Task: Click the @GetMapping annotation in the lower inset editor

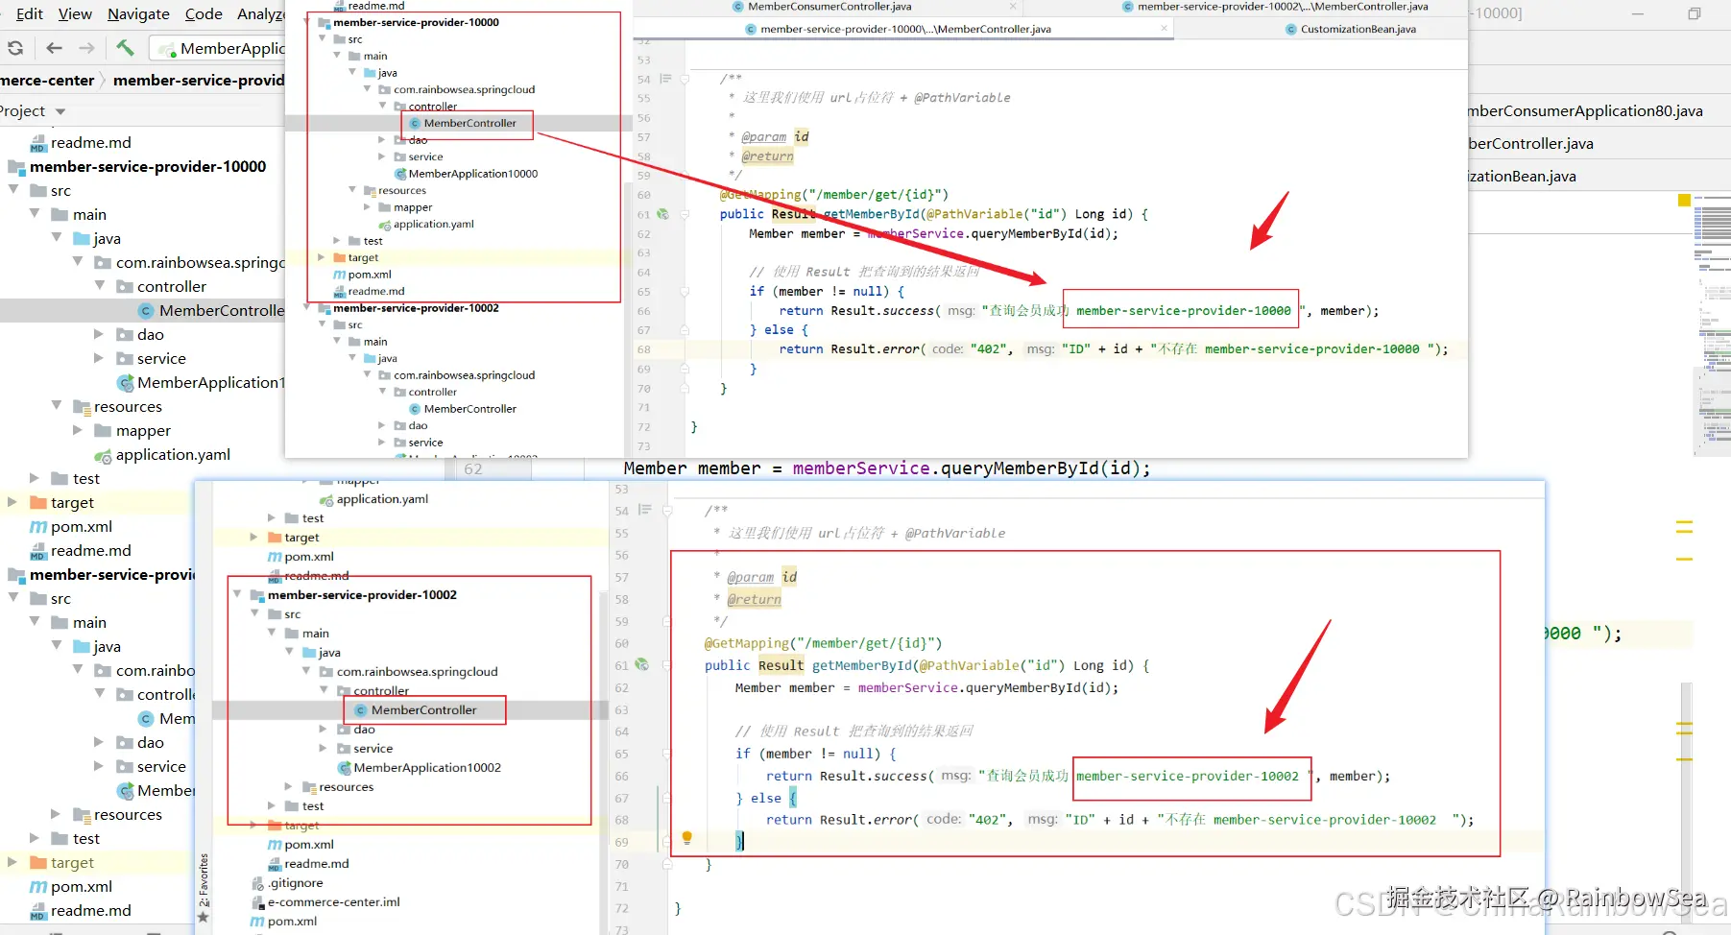Action: tap(747, 643)
